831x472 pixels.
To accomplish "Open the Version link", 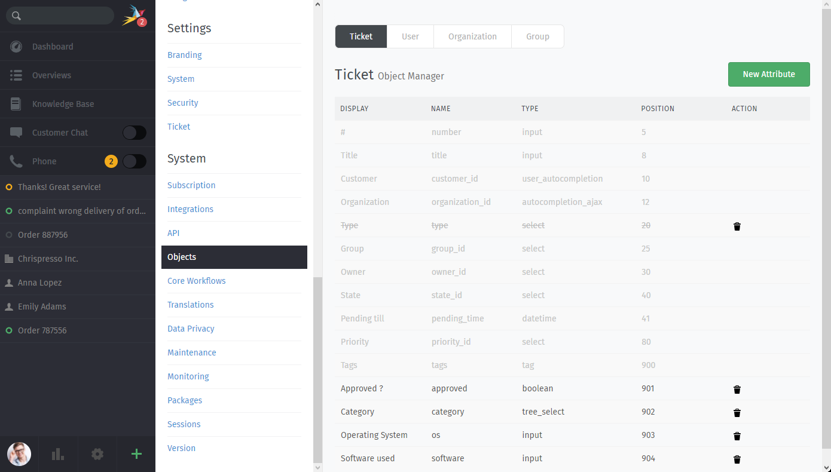I will (x=182, y=448).
